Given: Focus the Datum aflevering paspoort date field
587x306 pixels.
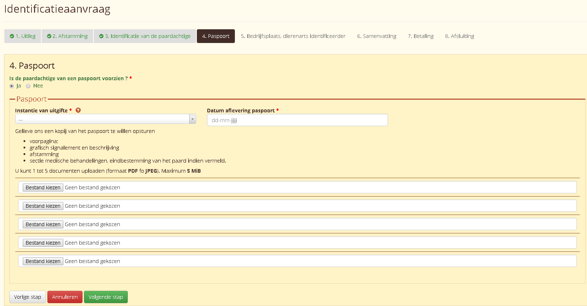Looking at the screenshot, I should [297, 120].
